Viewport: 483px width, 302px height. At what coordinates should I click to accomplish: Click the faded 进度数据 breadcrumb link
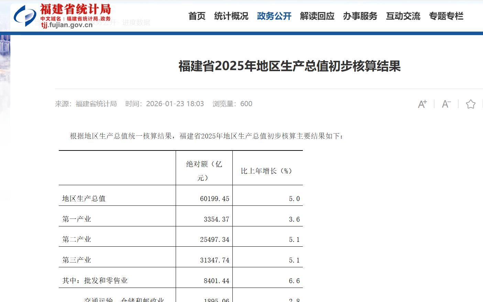pos(136,23)
